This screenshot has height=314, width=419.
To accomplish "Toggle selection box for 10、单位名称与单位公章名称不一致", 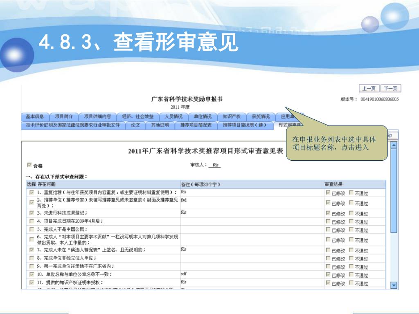I will 32,274.
